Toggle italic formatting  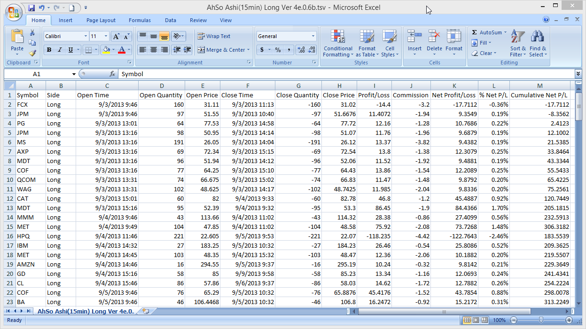point(60,50)
